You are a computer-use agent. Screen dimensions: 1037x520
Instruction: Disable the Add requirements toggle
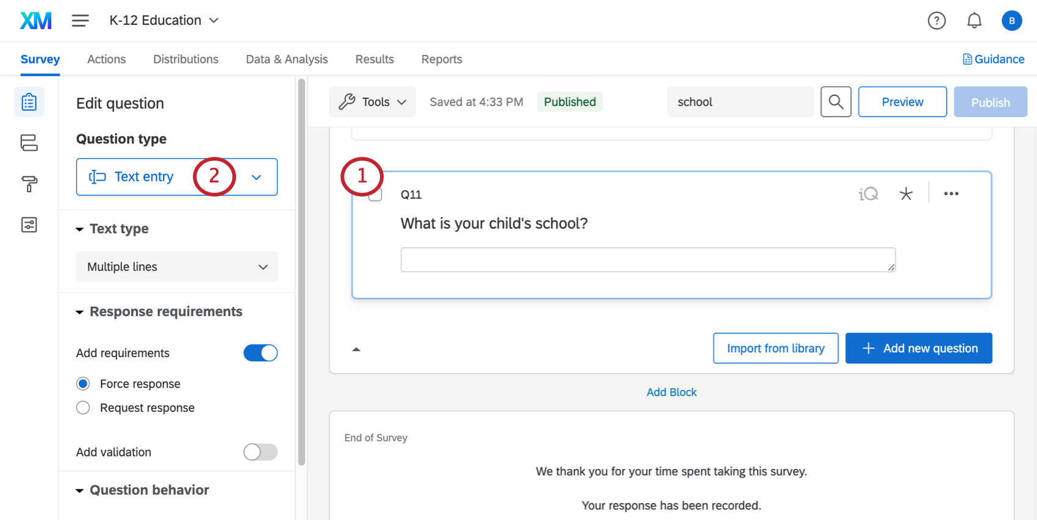[x=260, y=353]
